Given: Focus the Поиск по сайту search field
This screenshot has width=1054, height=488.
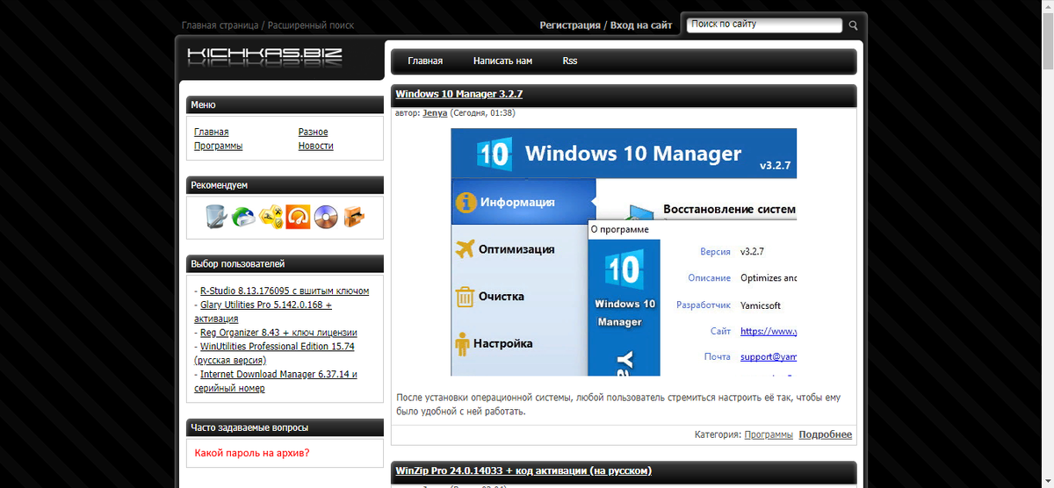Looking at the screenshot, I should point(766,25).
